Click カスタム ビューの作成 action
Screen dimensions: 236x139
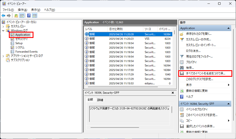point(198,39)
